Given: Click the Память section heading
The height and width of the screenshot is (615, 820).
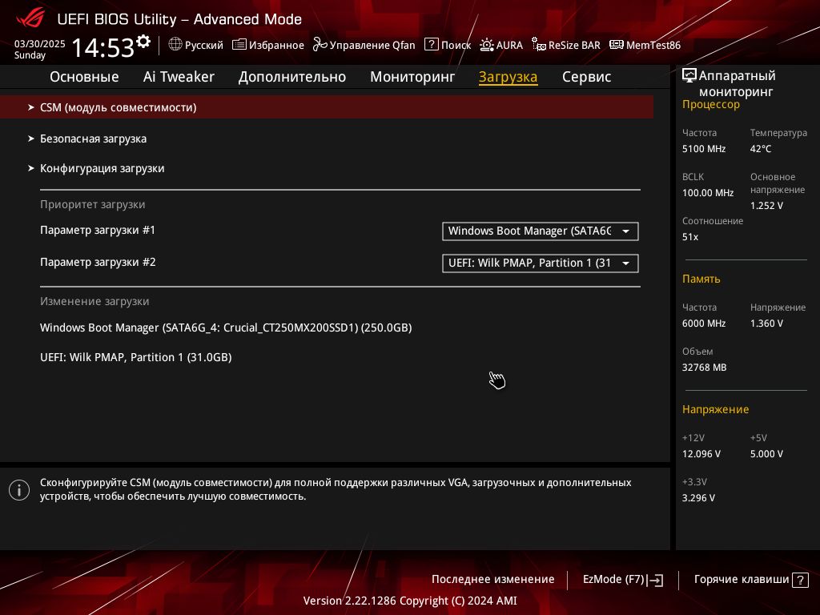Looking at the screenshot, I should point(701,279).
